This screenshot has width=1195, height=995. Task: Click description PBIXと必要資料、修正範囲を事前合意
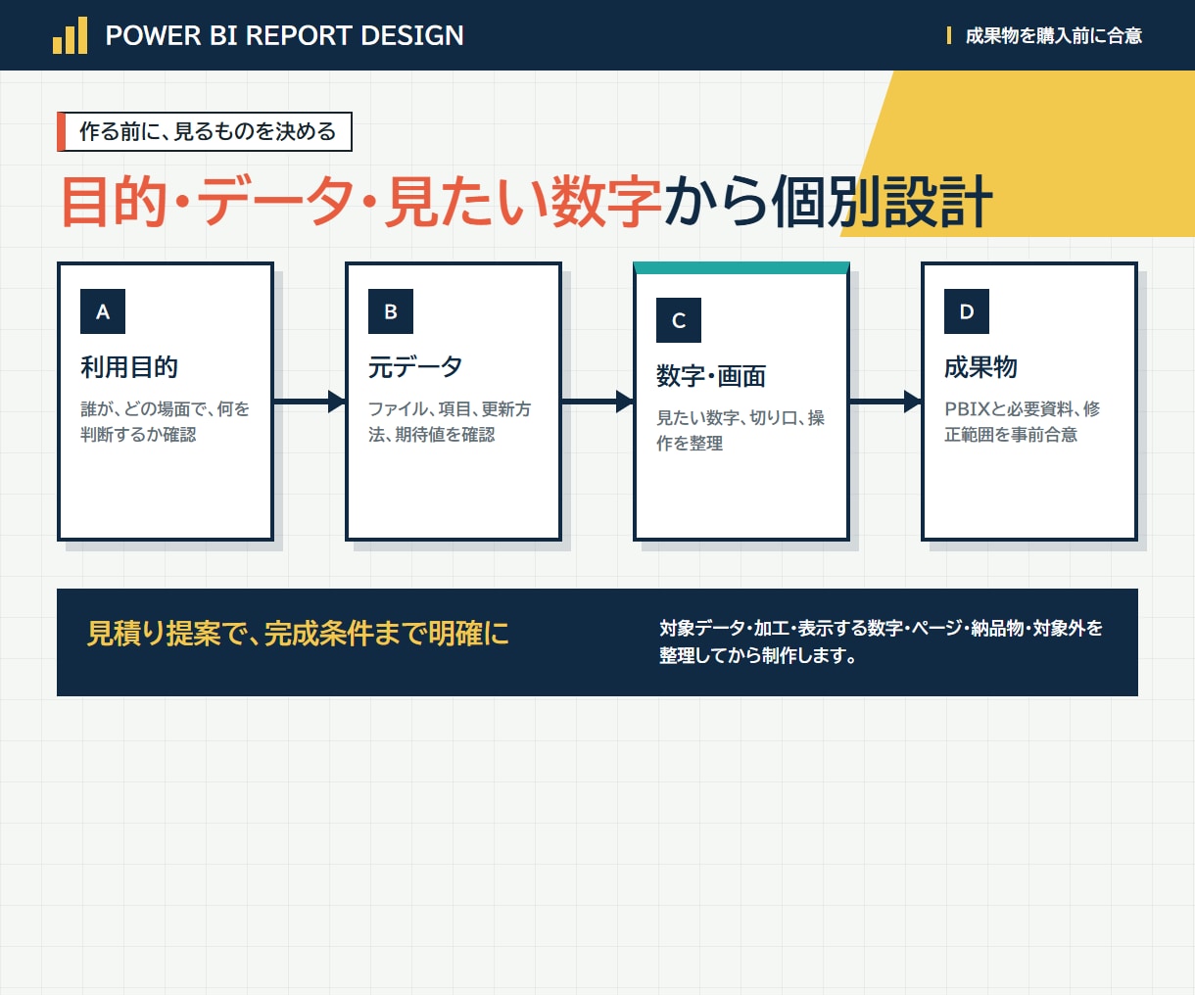1022,421
